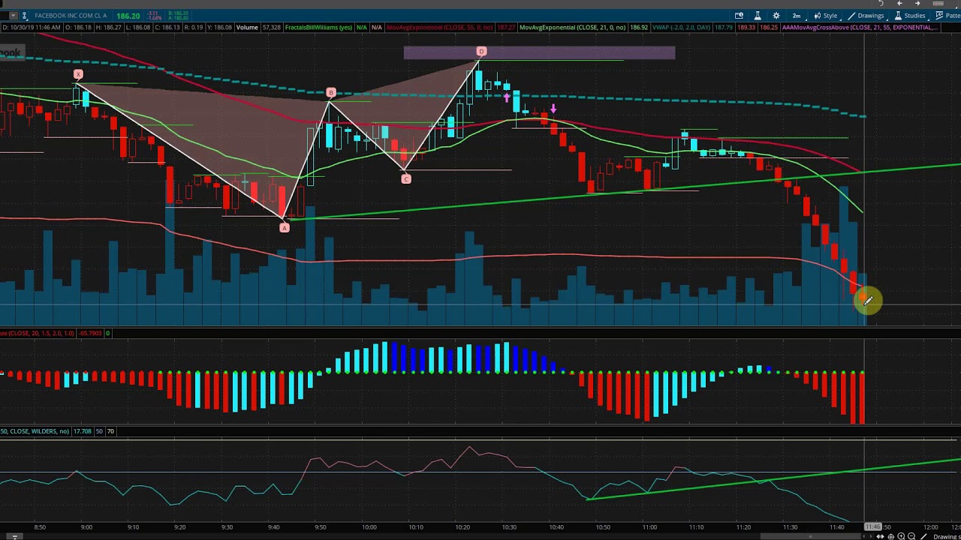Click the undo arrow in top bar
The width and height of the screenshot is (961, 540).
pyautogui.click(x=881, y=4)
